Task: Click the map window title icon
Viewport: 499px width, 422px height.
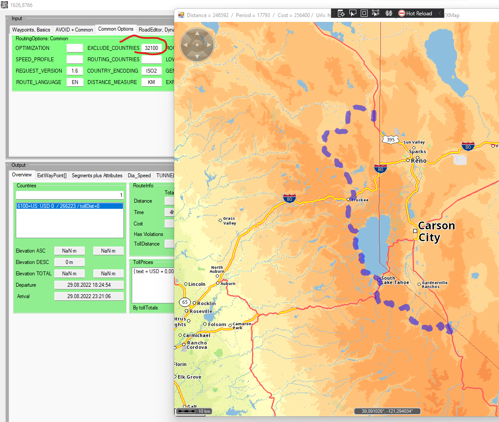Action: point(181,15)
